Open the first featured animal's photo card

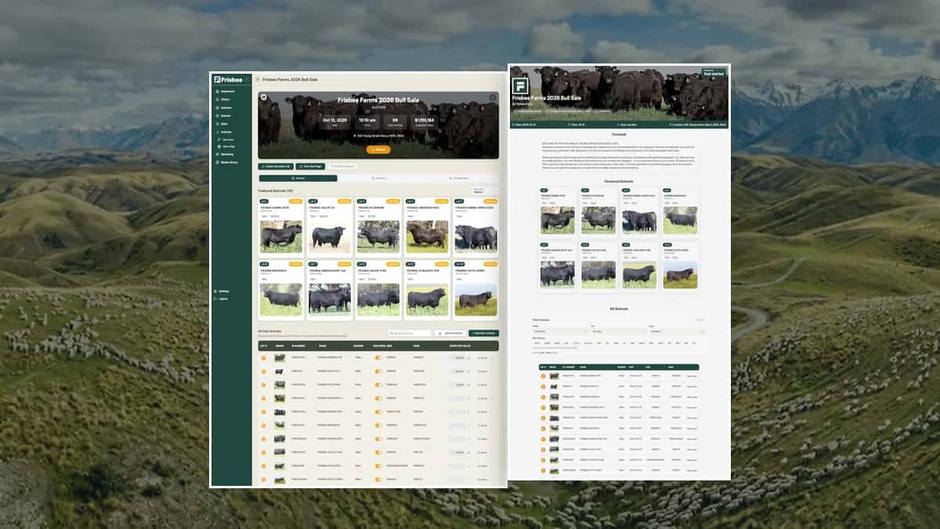[x=281, y=236]
